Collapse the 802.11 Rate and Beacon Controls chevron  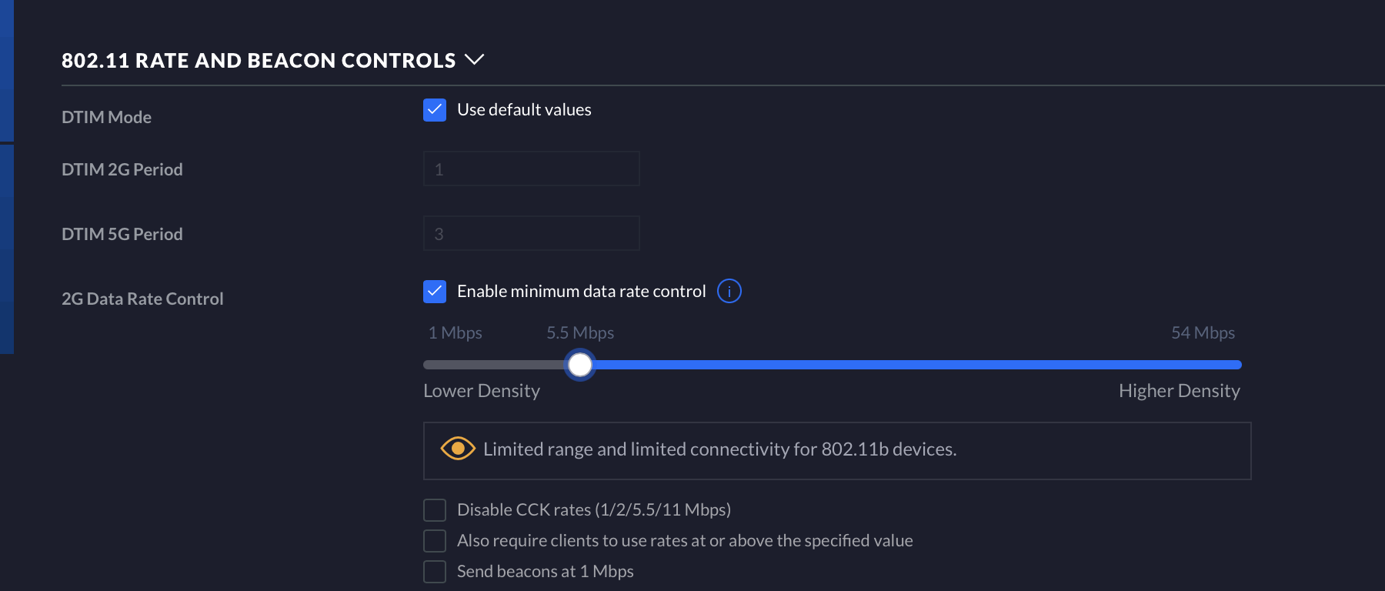pos(475,60)
